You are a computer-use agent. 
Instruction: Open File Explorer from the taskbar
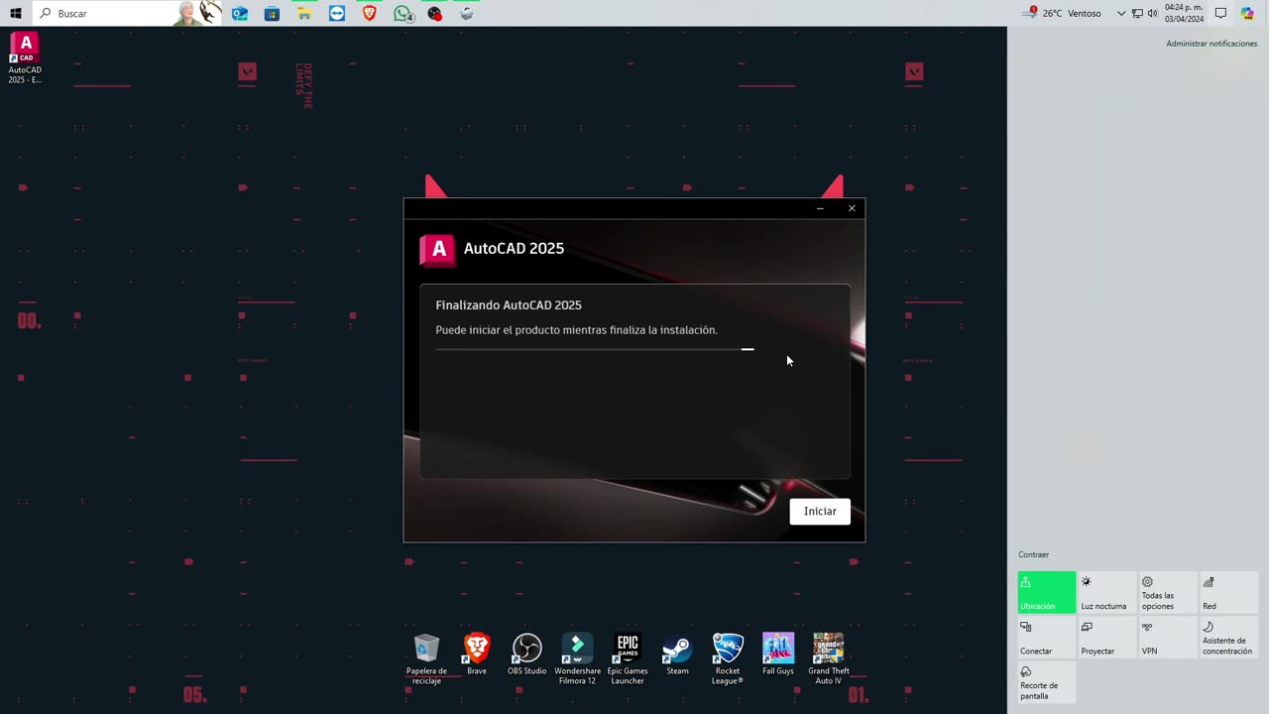tap(304, 13)
